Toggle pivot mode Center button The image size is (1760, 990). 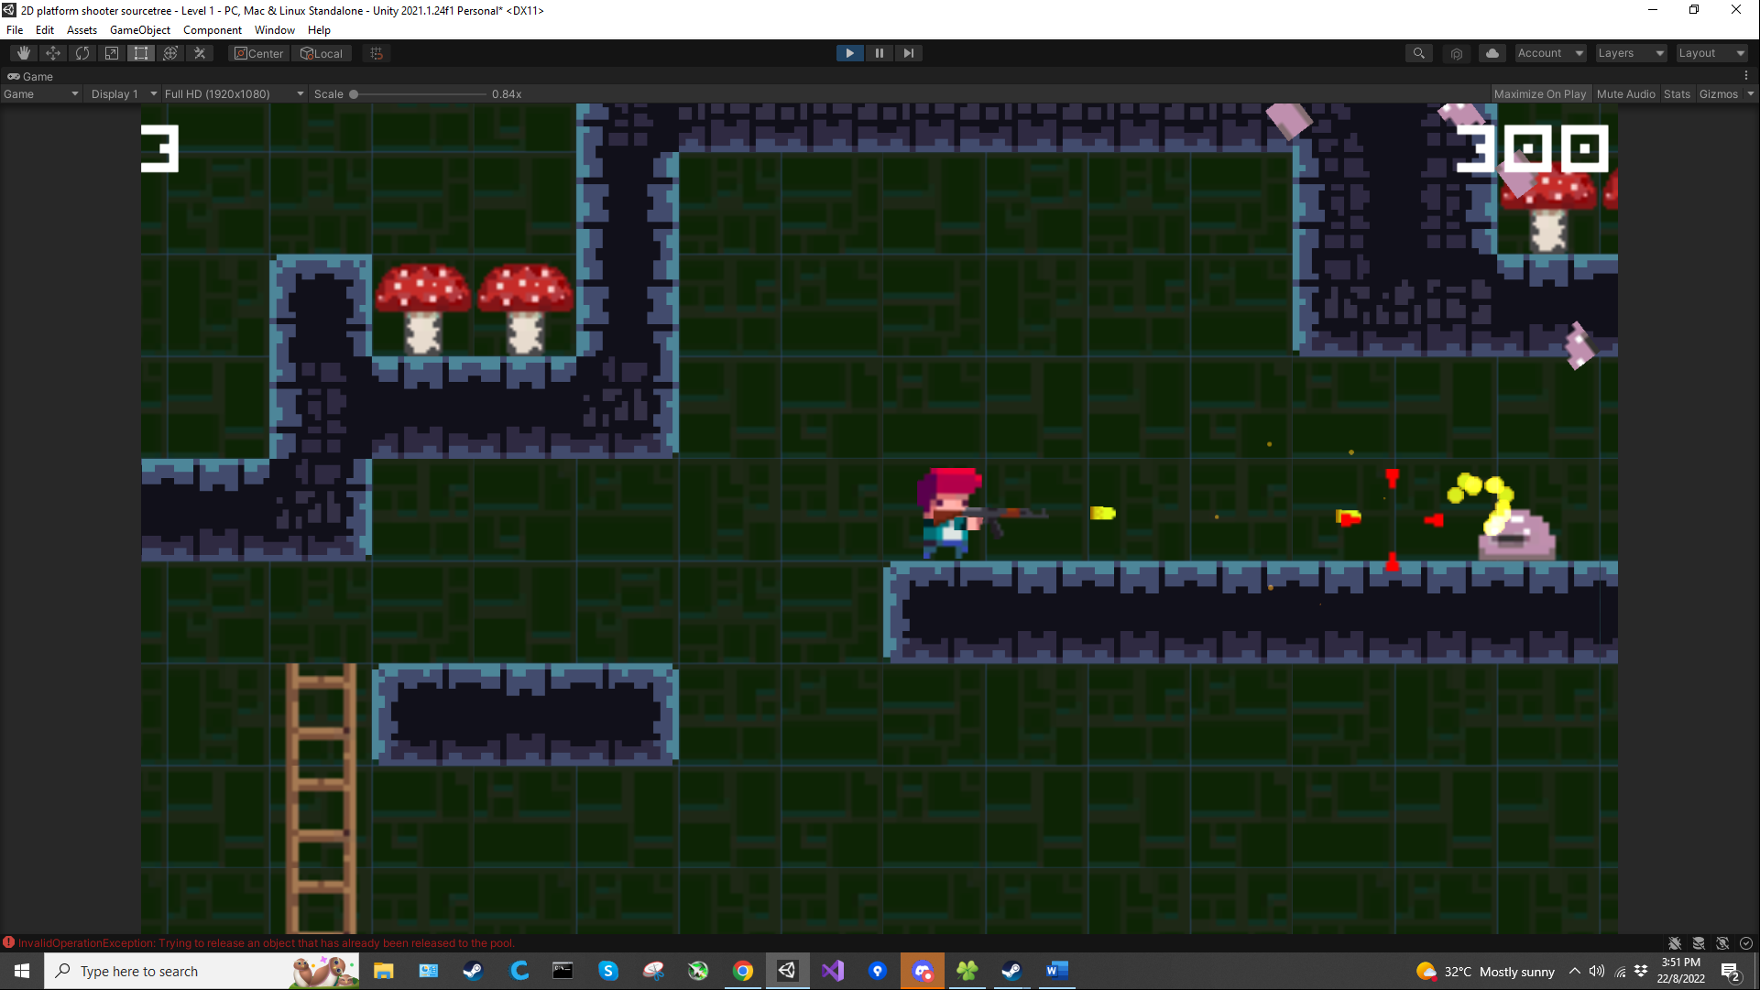[259, 53]
